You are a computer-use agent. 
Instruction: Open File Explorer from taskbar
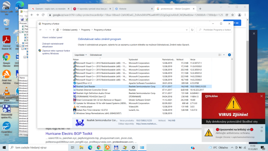tap(81, 147)
